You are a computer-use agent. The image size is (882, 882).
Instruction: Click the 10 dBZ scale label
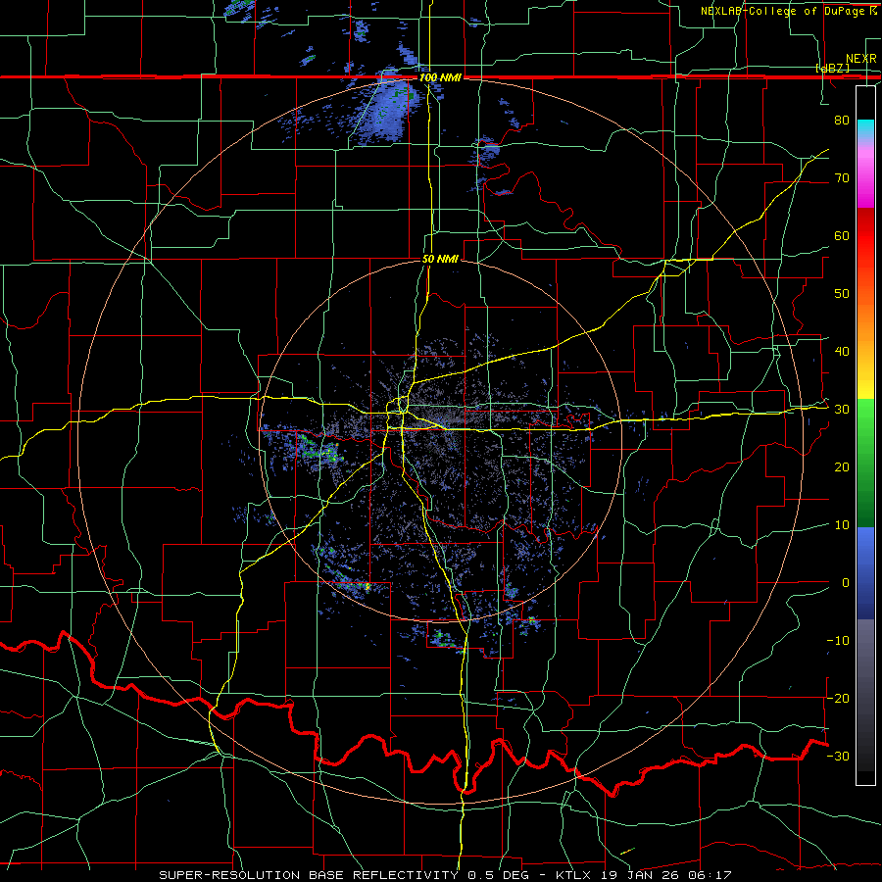pyautogui.click(x=842, y=525)
